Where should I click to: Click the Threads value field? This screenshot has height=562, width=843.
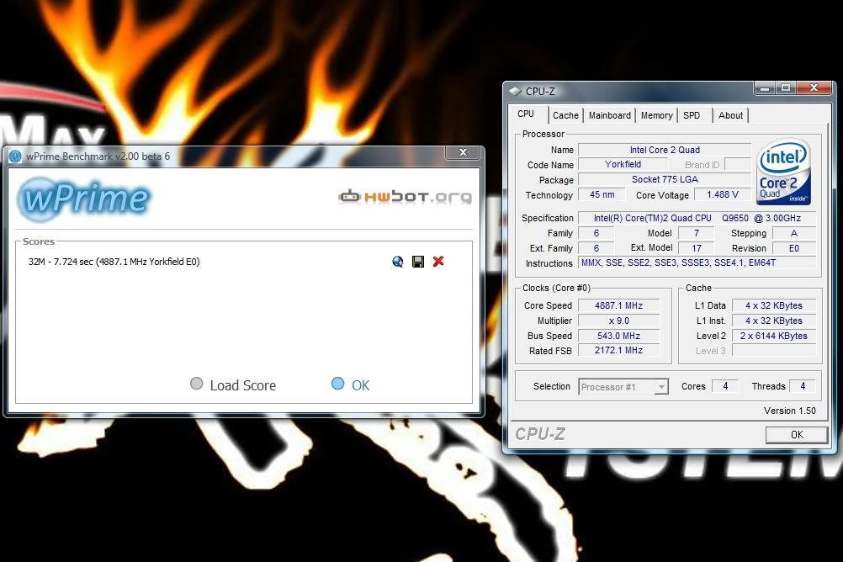click(x=803, y=386)
